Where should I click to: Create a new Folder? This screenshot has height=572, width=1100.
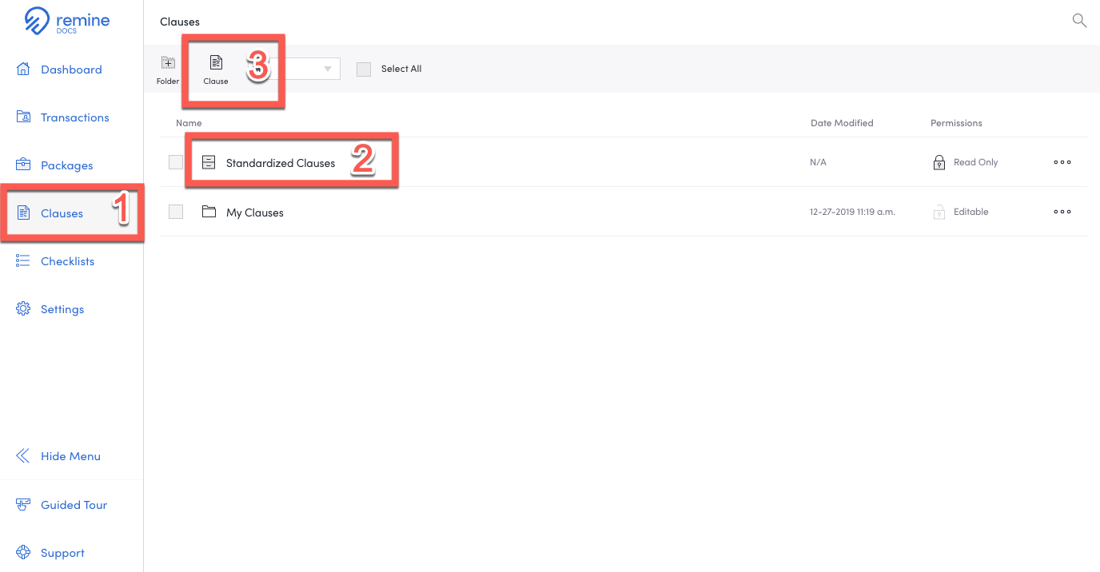168,70
